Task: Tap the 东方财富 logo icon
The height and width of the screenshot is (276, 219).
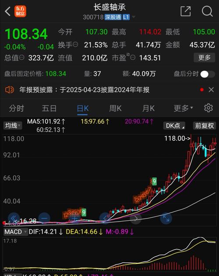Action: [20, 11]
